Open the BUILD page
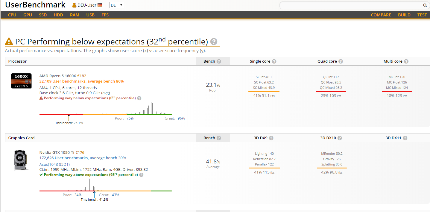 coord(404,15)
